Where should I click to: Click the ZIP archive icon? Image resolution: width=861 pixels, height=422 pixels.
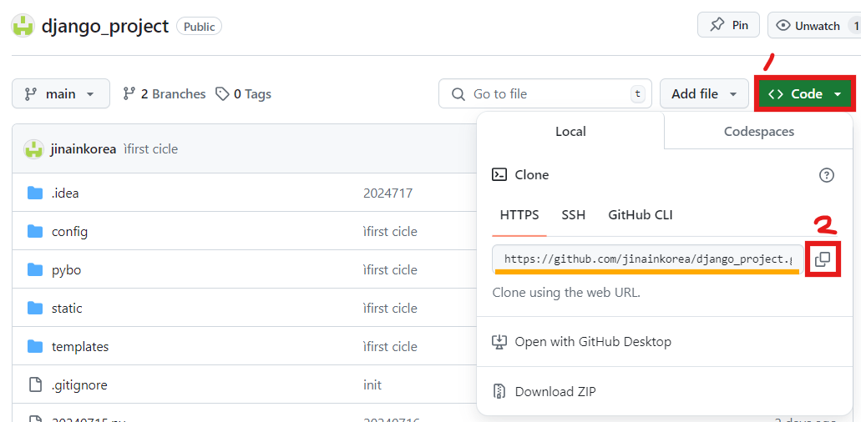pos(499,391)
